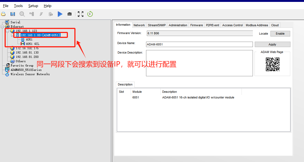Click the green circular refresh icon
The image size is (304, 162).
(x=90, y=14)
